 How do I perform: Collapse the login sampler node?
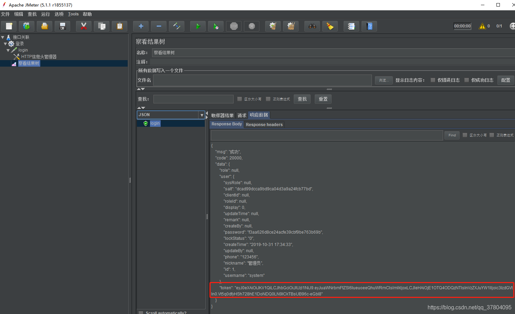coord(8,50)
